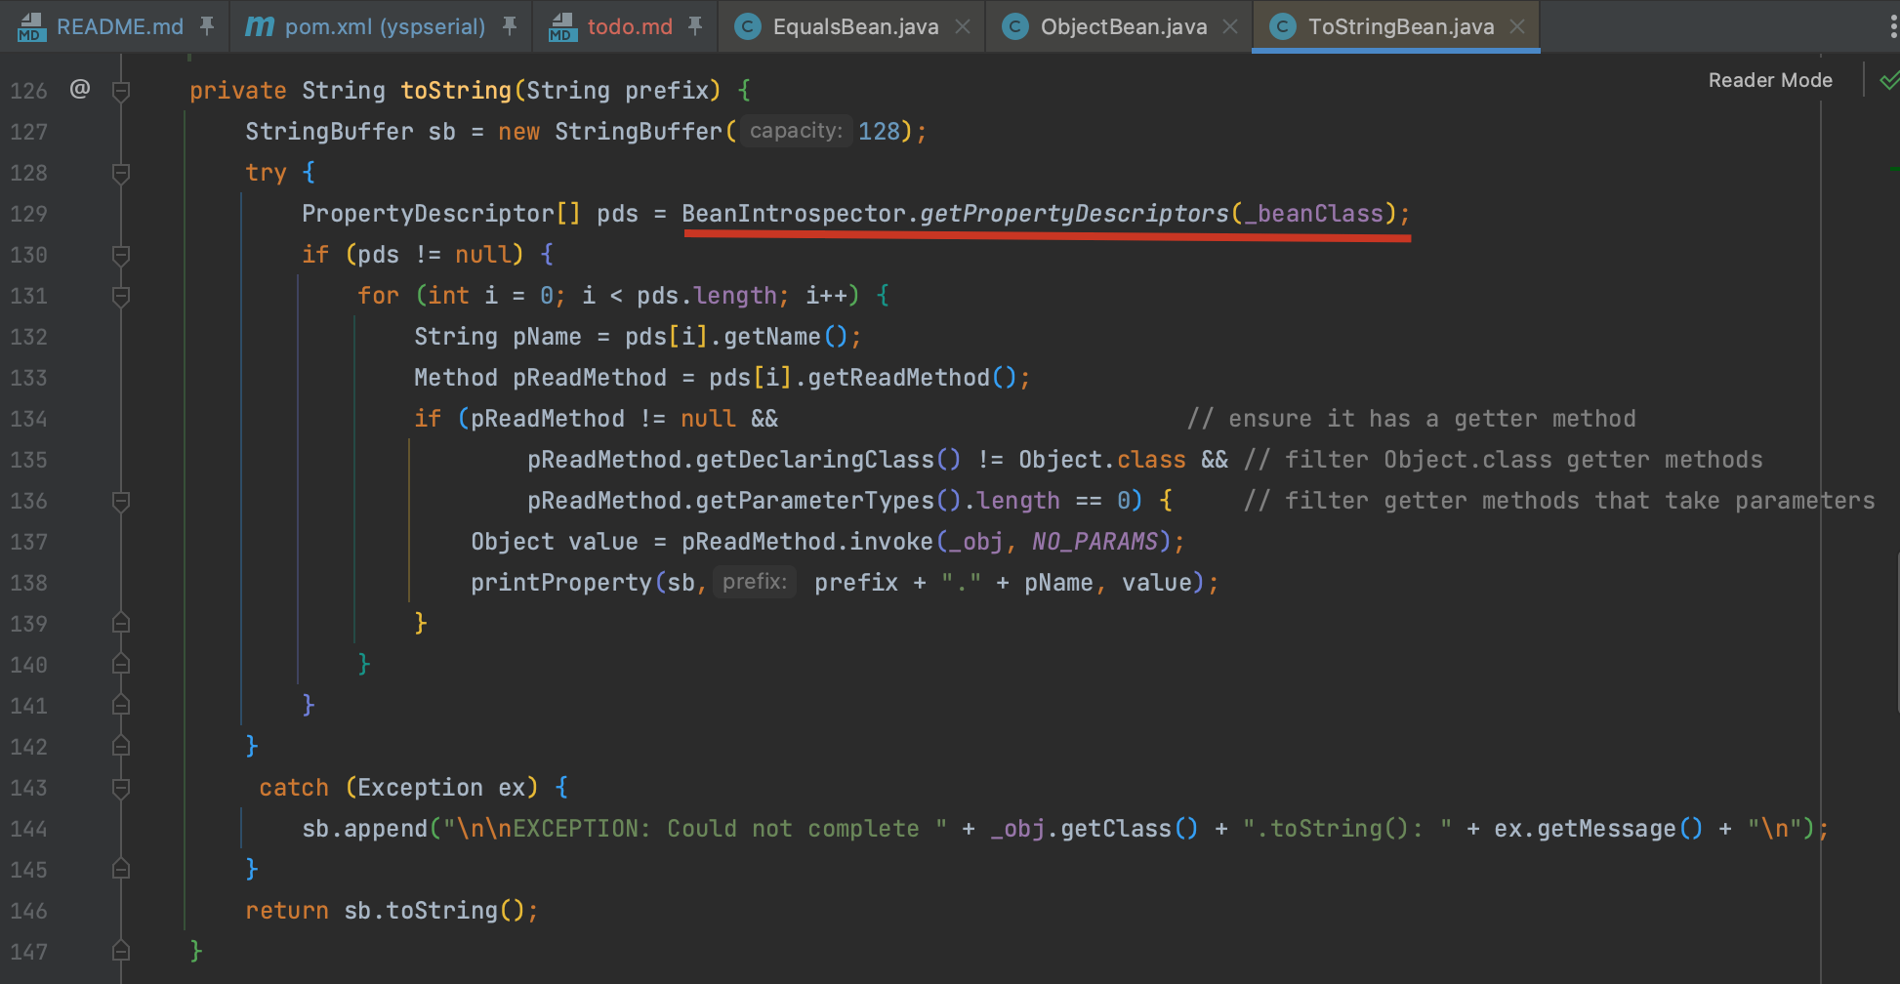Image resolution: width=1900 pixels, height=984 pixels.
Task: Click the green inspections checkmark icon
Action: point(1889,80)
